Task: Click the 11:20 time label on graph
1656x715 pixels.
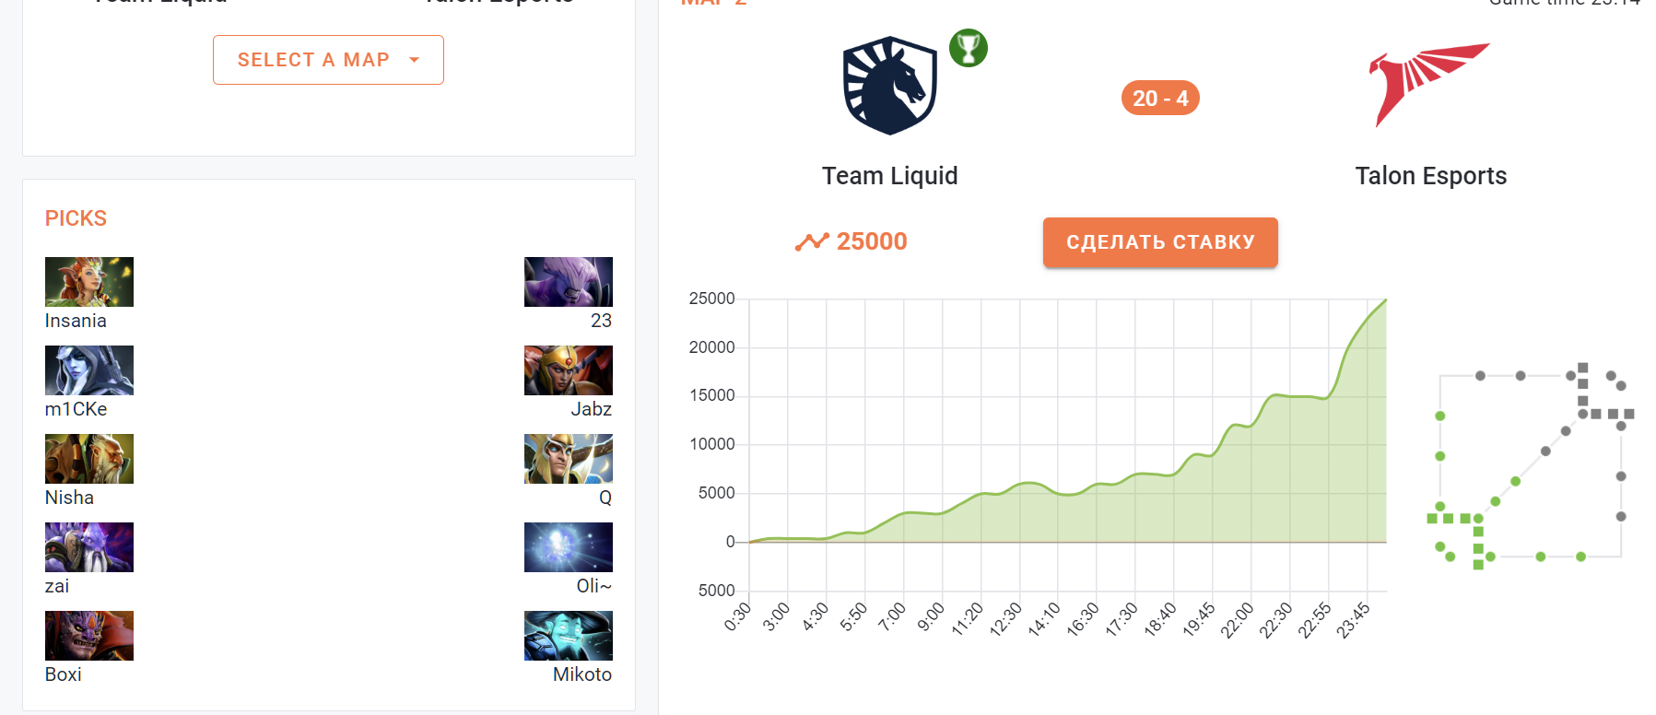Action: [x=968, y=620]
